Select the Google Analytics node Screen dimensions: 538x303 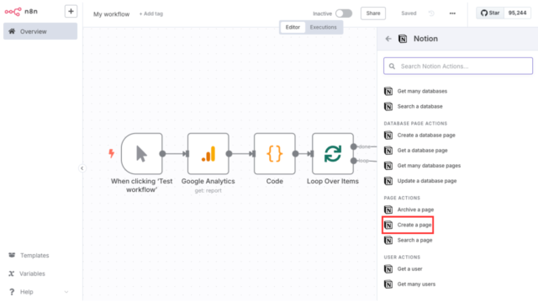[x=208, y=153]
